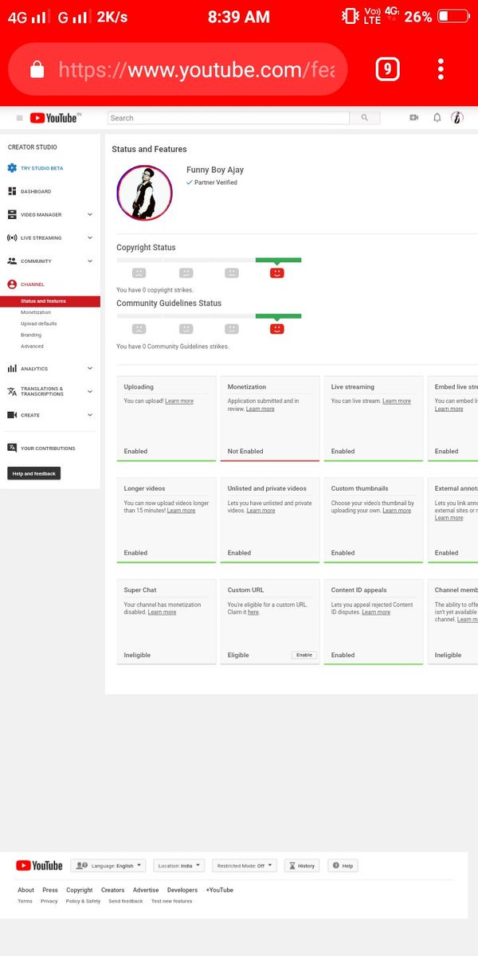The image size is (478, 956).
Task: Click Learn more under Uploading
Action: (179, 402)
